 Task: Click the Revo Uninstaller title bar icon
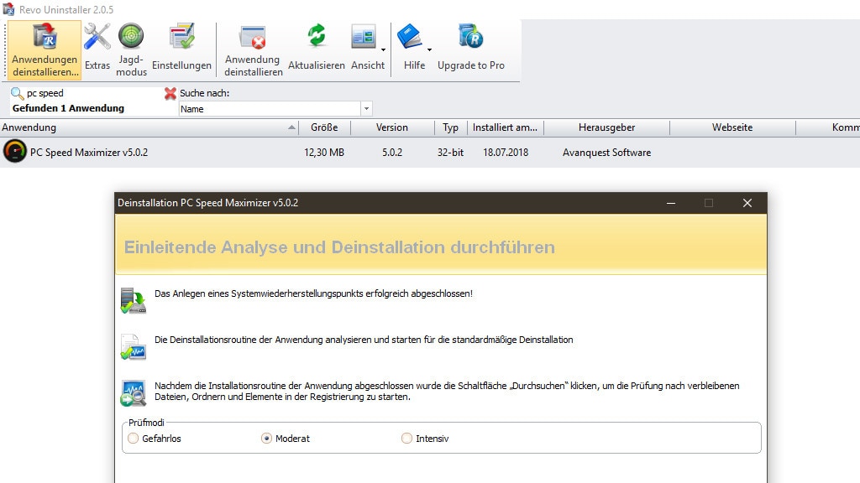tap(8, 9)
